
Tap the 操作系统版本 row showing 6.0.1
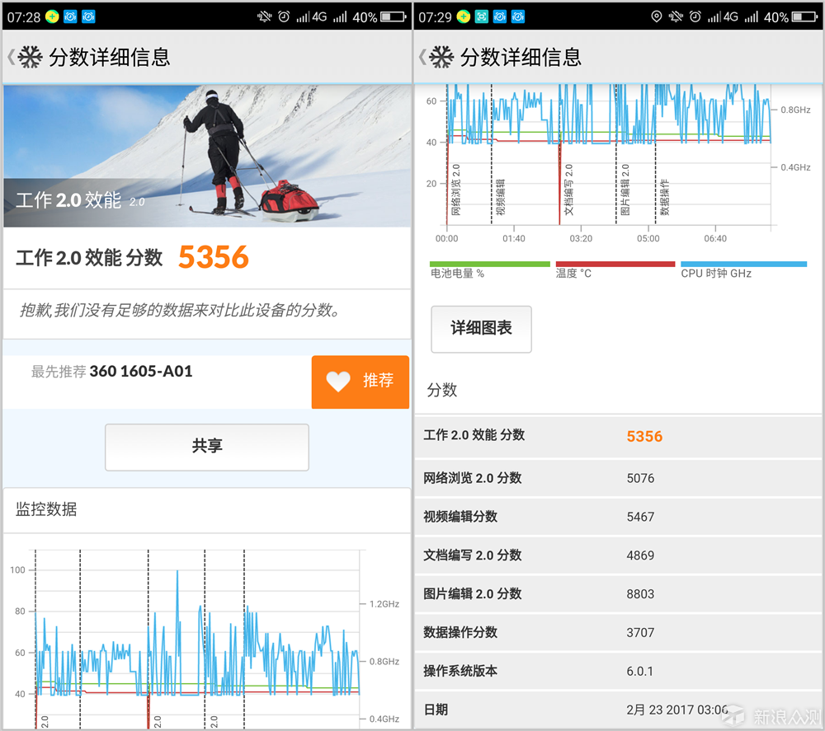coord(618,671)
